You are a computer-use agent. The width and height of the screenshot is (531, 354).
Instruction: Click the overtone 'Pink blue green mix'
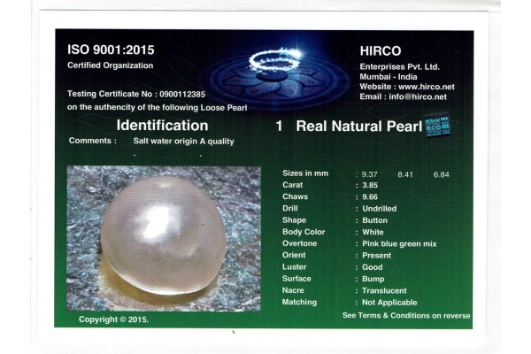pyautogui.click(x=399, y=244)
